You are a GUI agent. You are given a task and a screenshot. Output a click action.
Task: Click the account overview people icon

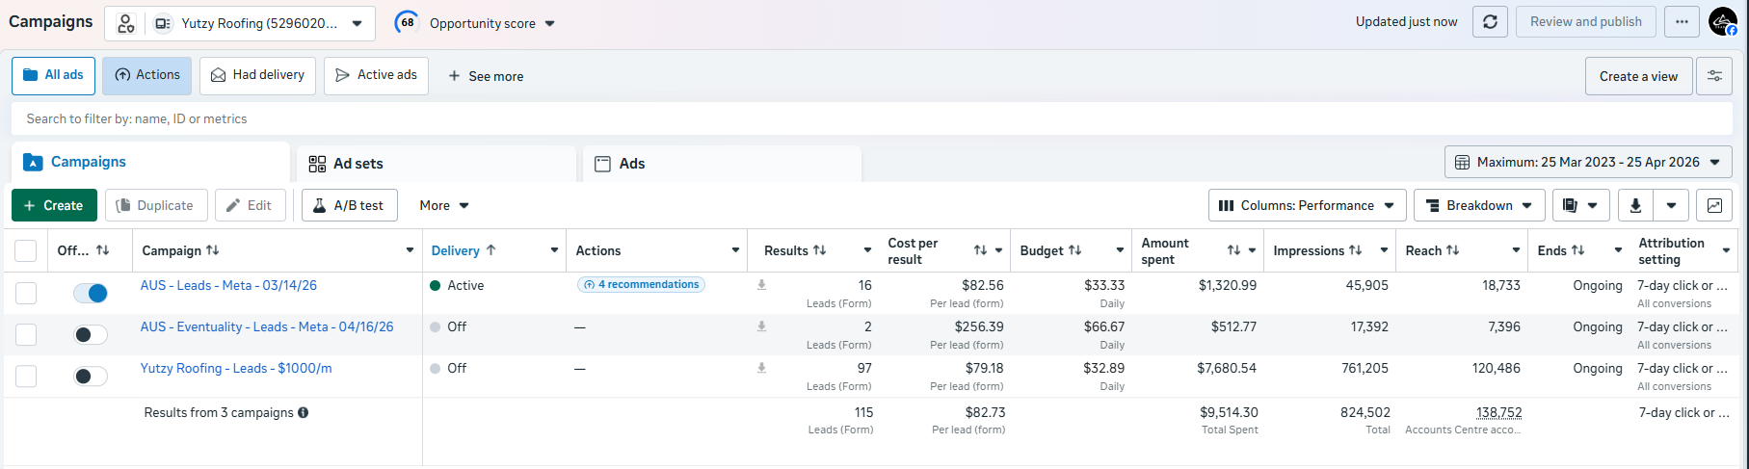[126, 23]
